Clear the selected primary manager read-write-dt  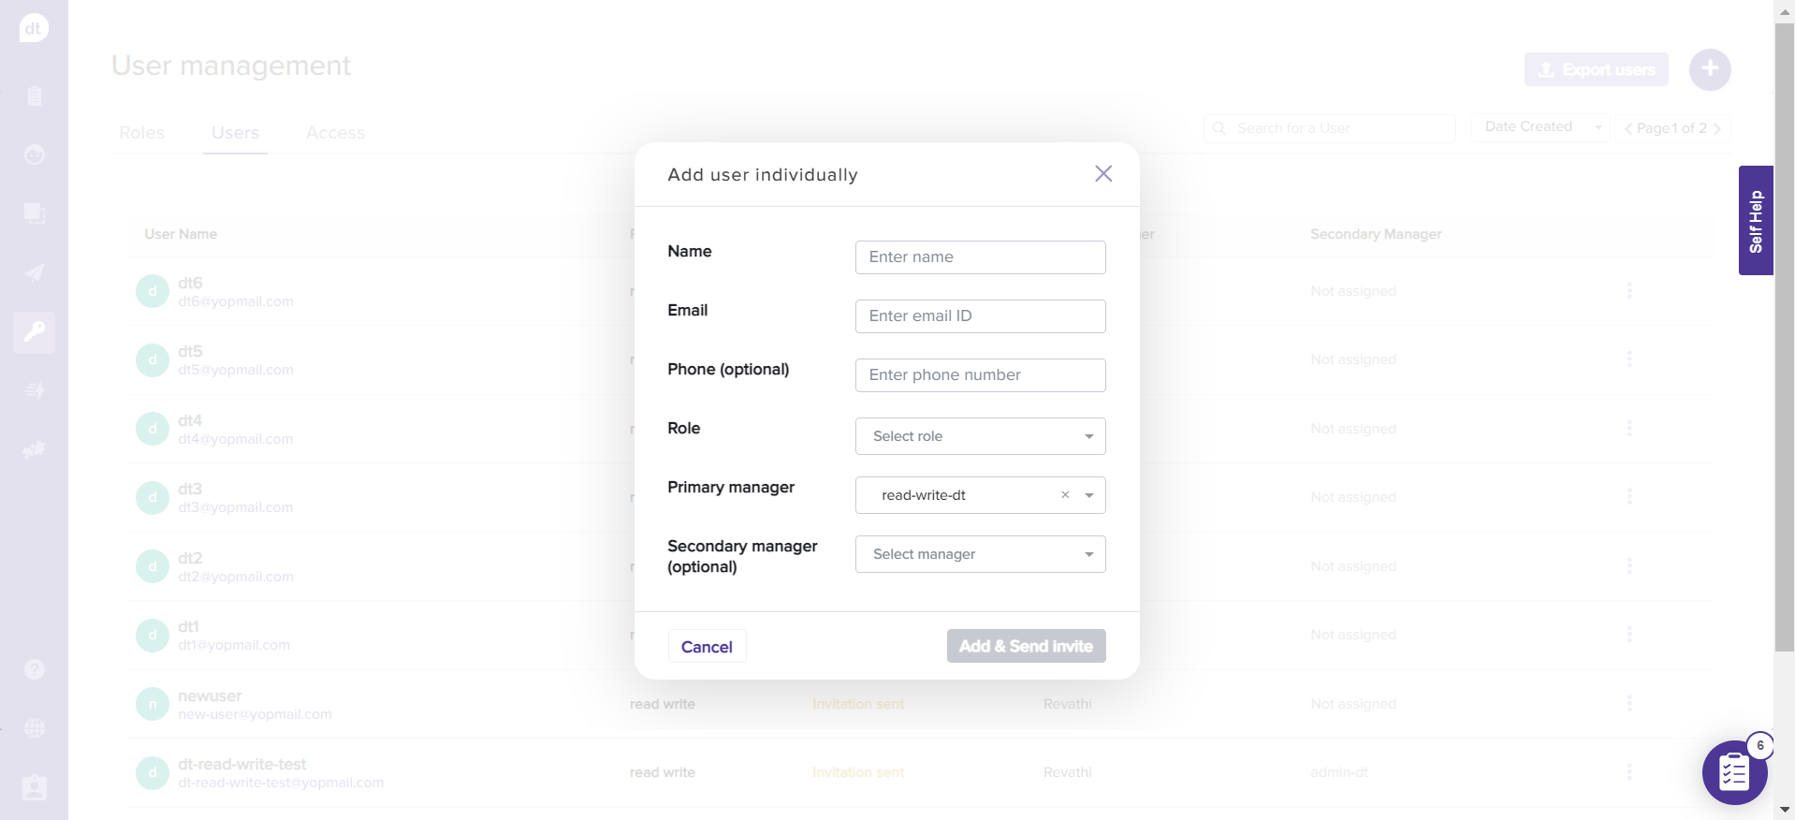tap(1065, 495)
